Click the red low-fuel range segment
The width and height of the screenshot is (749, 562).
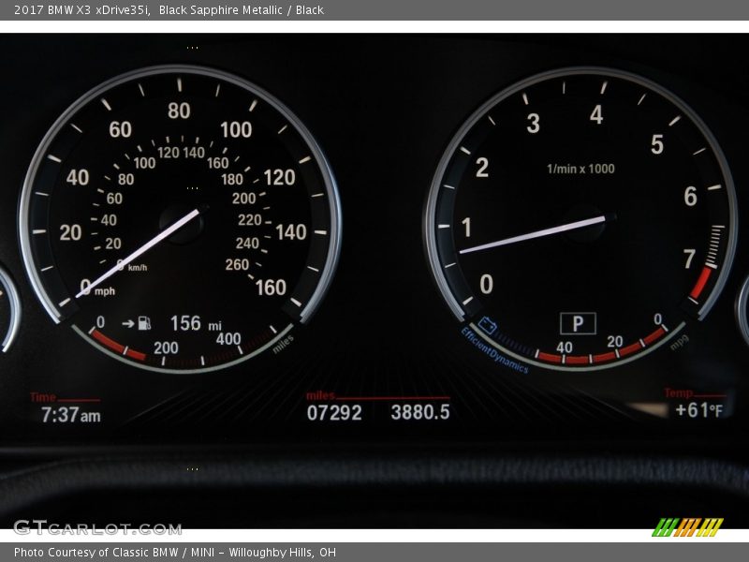point(118,345)
